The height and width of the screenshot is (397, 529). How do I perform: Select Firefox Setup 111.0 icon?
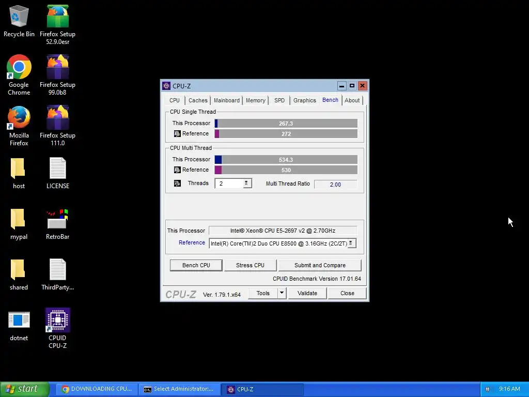[x=58, y=126]
